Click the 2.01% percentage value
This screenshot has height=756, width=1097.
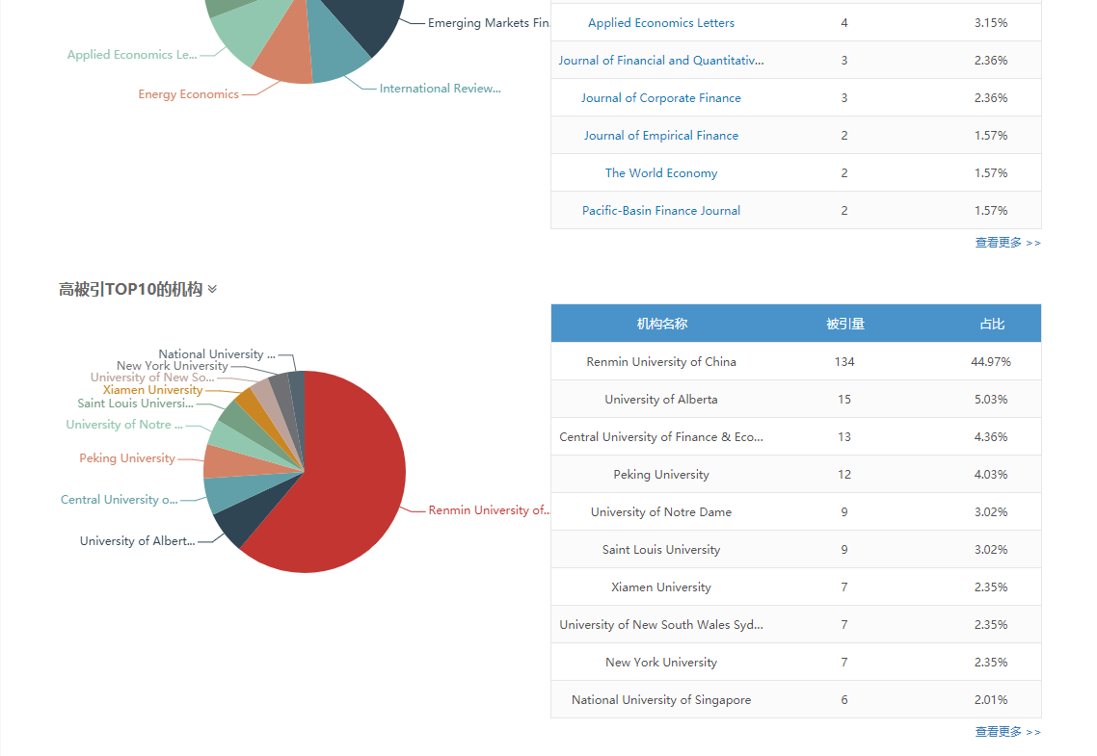point(991,700)
